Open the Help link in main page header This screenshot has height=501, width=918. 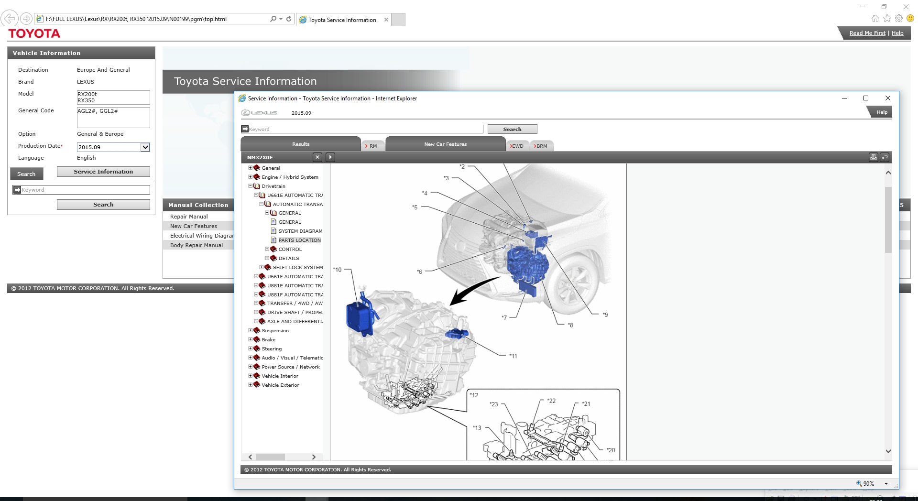(x=897, y=33)
